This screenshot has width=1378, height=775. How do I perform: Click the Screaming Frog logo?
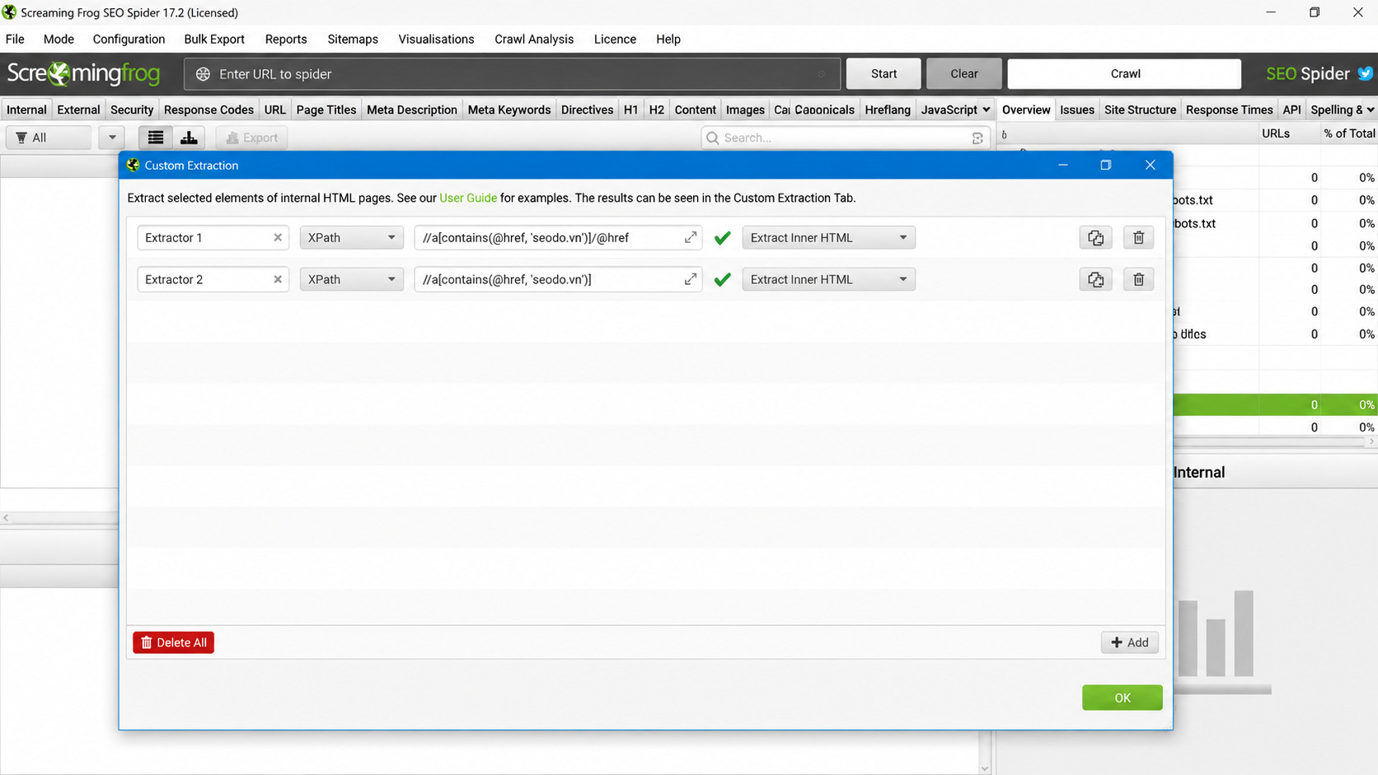click(x=83, y=74)
